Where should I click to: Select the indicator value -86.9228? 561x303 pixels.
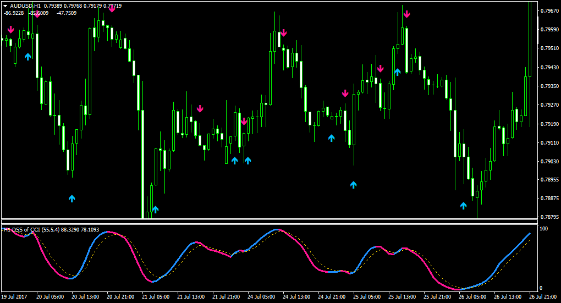(x=14, y=13)
